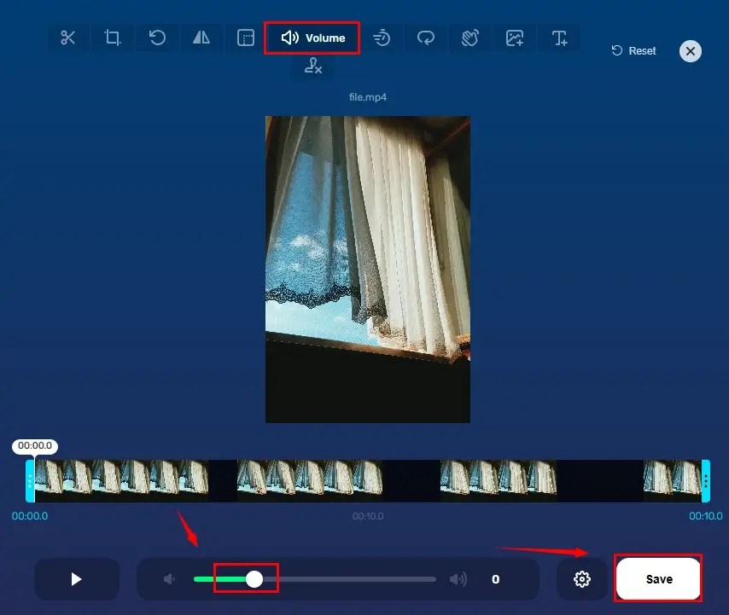Click the right speaker icon for max volume
This screenshot has width=729, height=615.
458,578
